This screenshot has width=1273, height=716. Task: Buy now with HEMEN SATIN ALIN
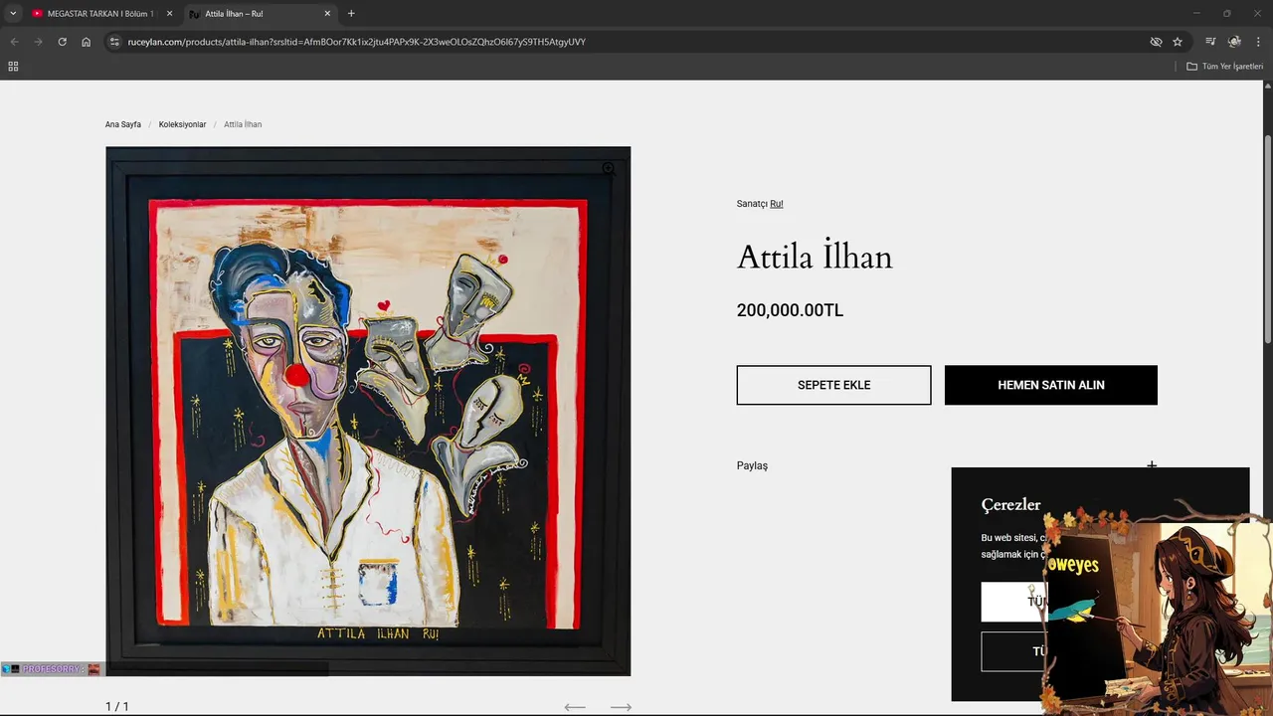click(1051, 385)
